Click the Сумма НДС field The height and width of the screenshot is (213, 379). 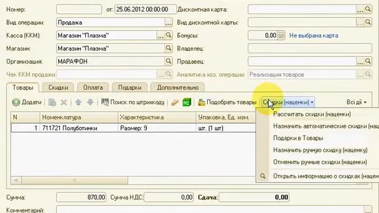click(169, 197)
